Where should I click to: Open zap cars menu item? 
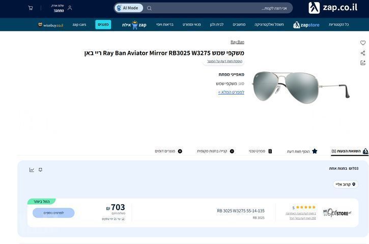[x=79, y=24]
